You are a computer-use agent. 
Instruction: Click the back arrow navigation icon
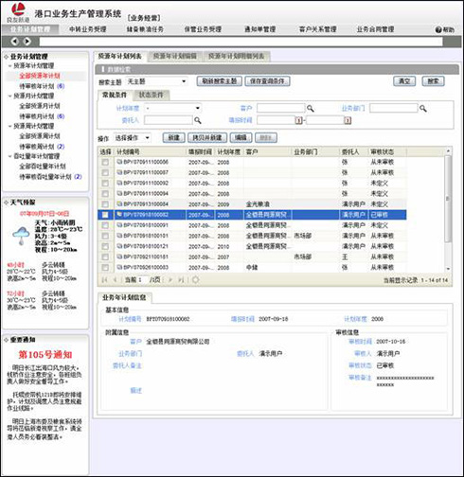pos(14,42)
